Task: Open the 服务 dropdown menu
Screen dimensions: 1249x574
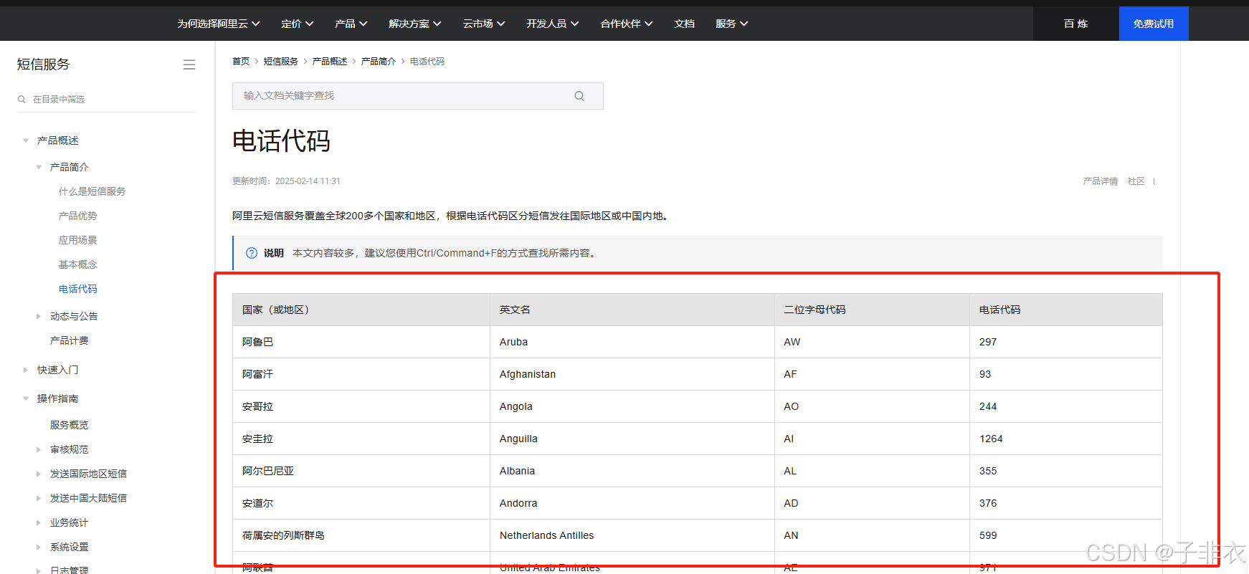Action: 731,24
